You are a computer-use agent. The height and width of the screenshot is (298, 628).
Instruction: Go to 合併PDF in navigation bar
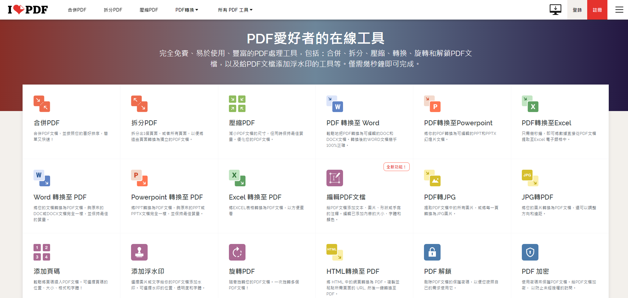(77, 10)
